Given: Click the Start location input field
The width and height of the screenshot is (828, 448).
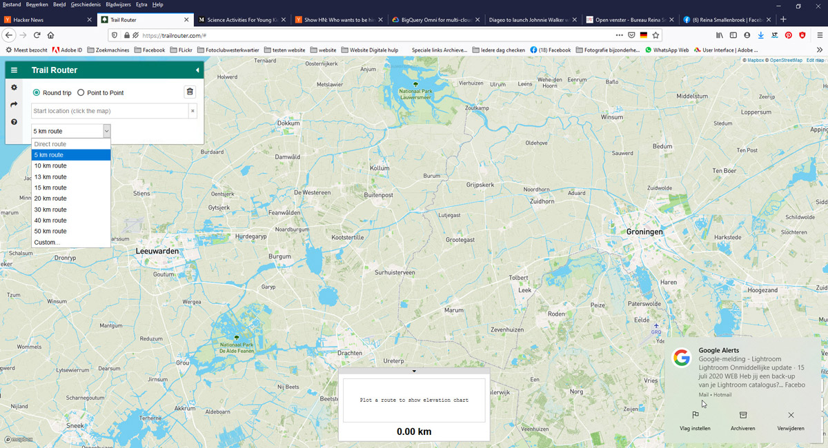Looking at the screenshot, I should click(x=110, y=111).
